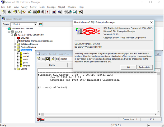Click the Server 127.0.0.1 text field
The width and height of the screenshot is (164, 127).
click(x=22, y=24)
